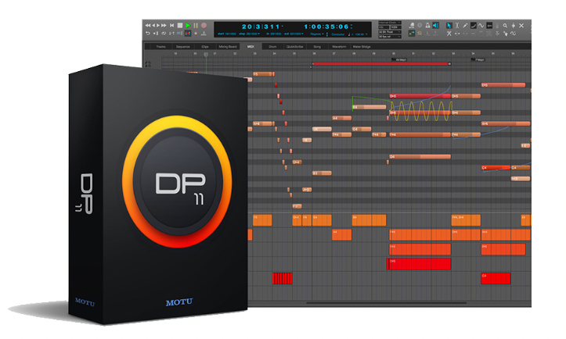566x339 pixels.
Task: Select the red D#5 note in piano roll
Action: pos(420,96)
